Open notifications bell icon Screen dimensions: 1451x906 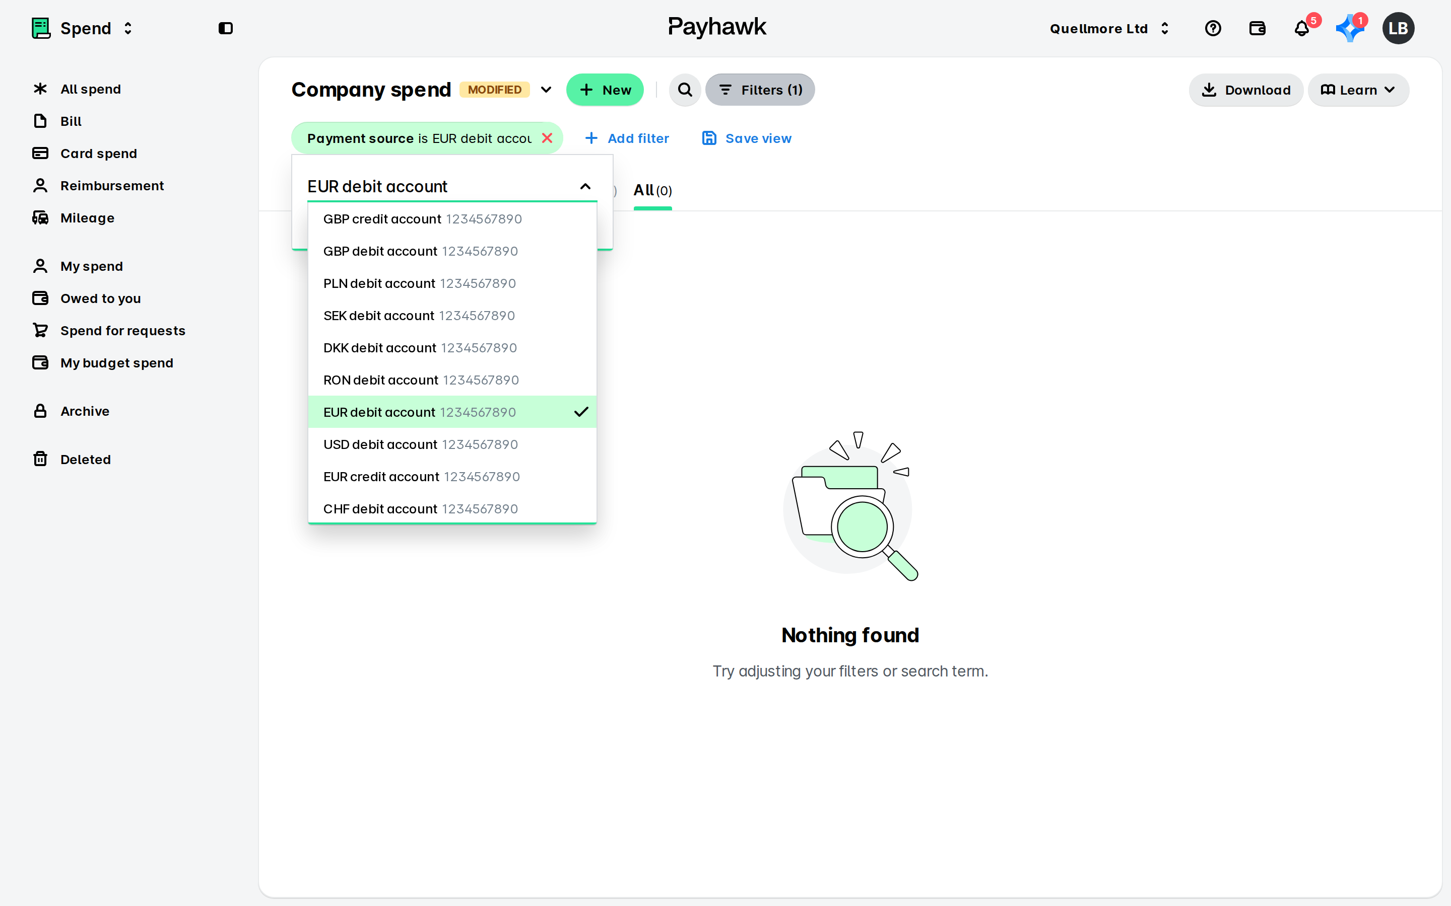point(1302,28)
